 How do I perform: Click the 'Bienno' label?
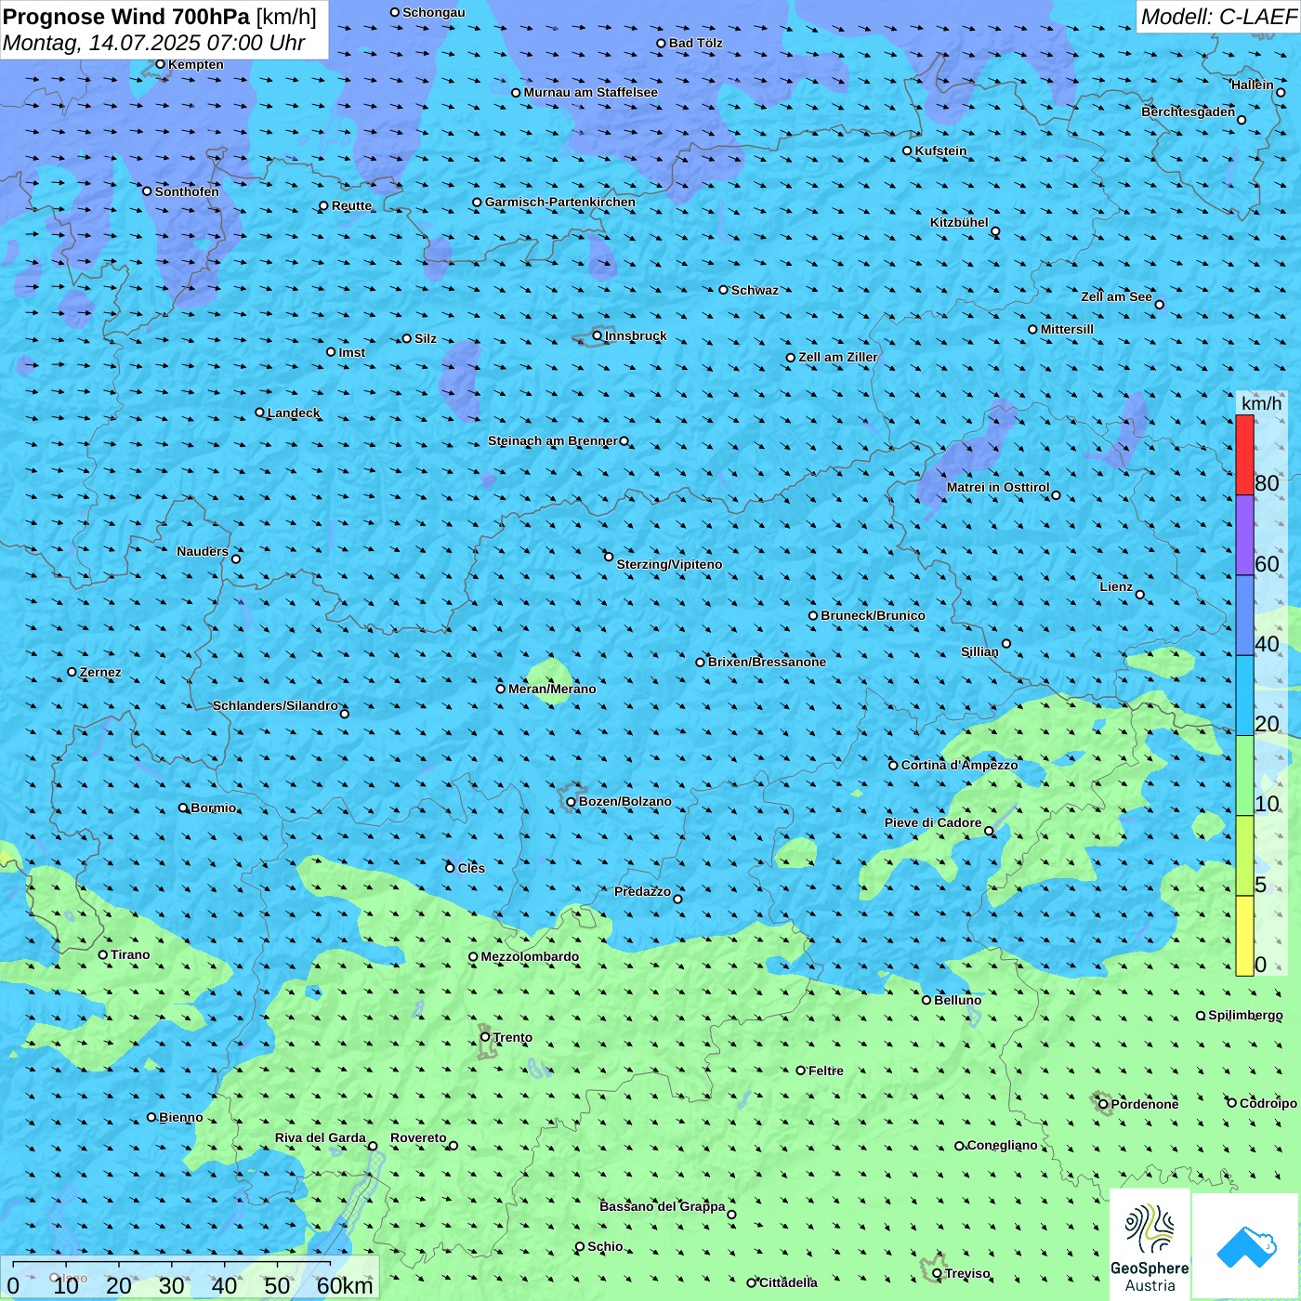(181, 1117)
